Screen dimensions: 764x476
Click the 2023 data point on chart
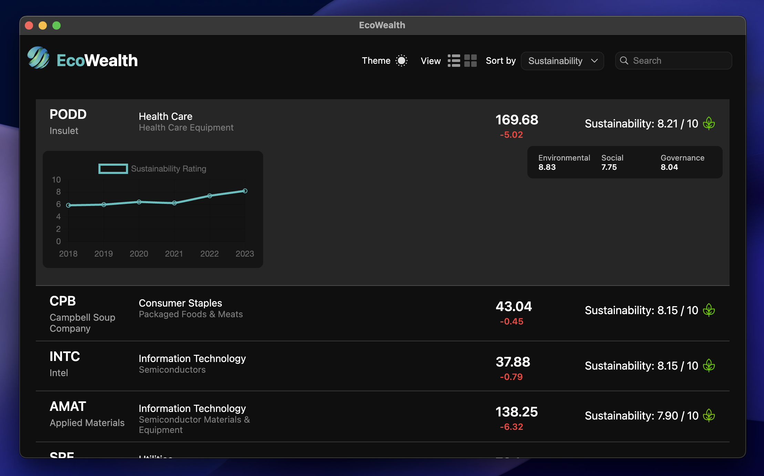point(245,191)
